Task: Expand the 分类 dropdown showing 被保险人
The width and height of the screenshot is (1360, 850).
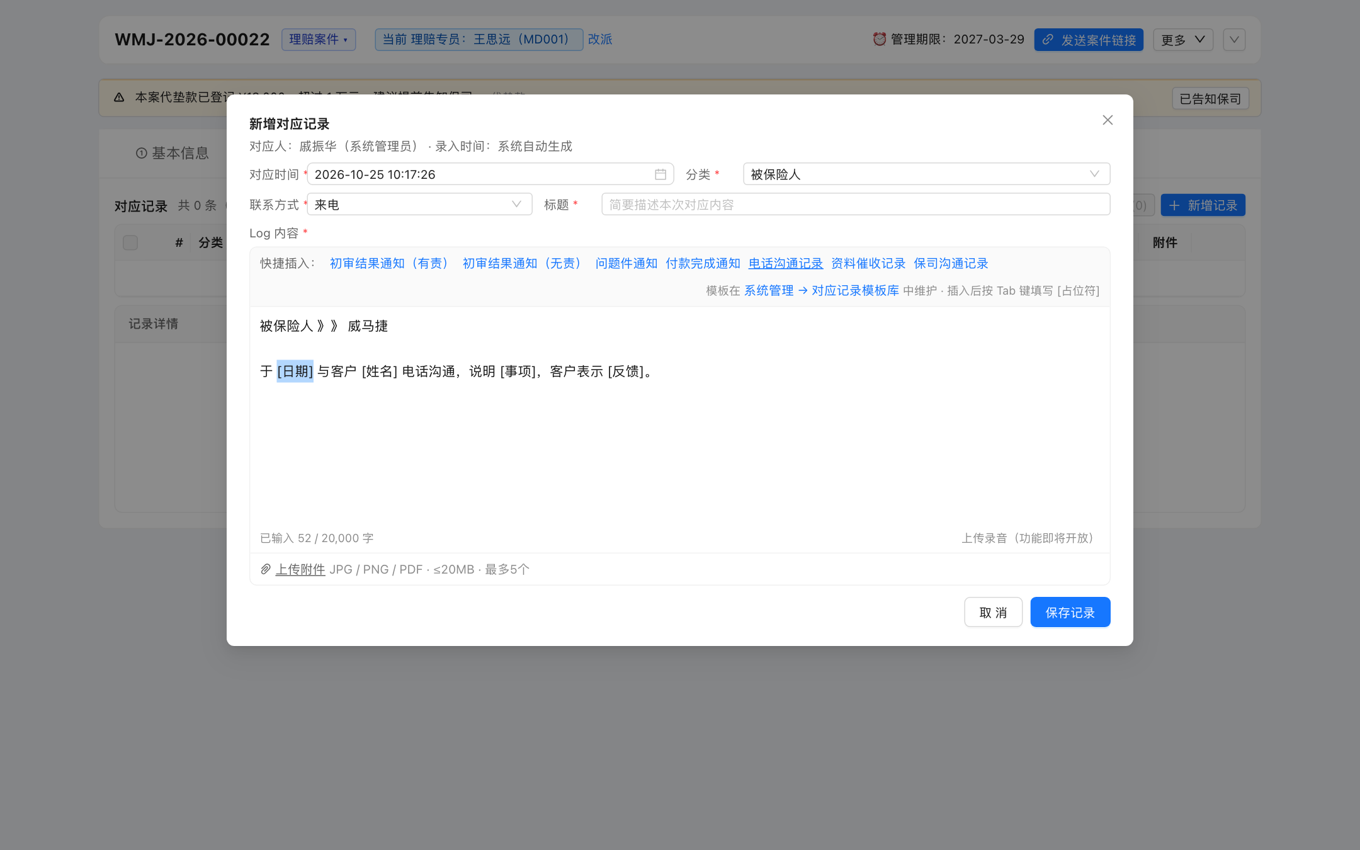Action: [926, 174]
